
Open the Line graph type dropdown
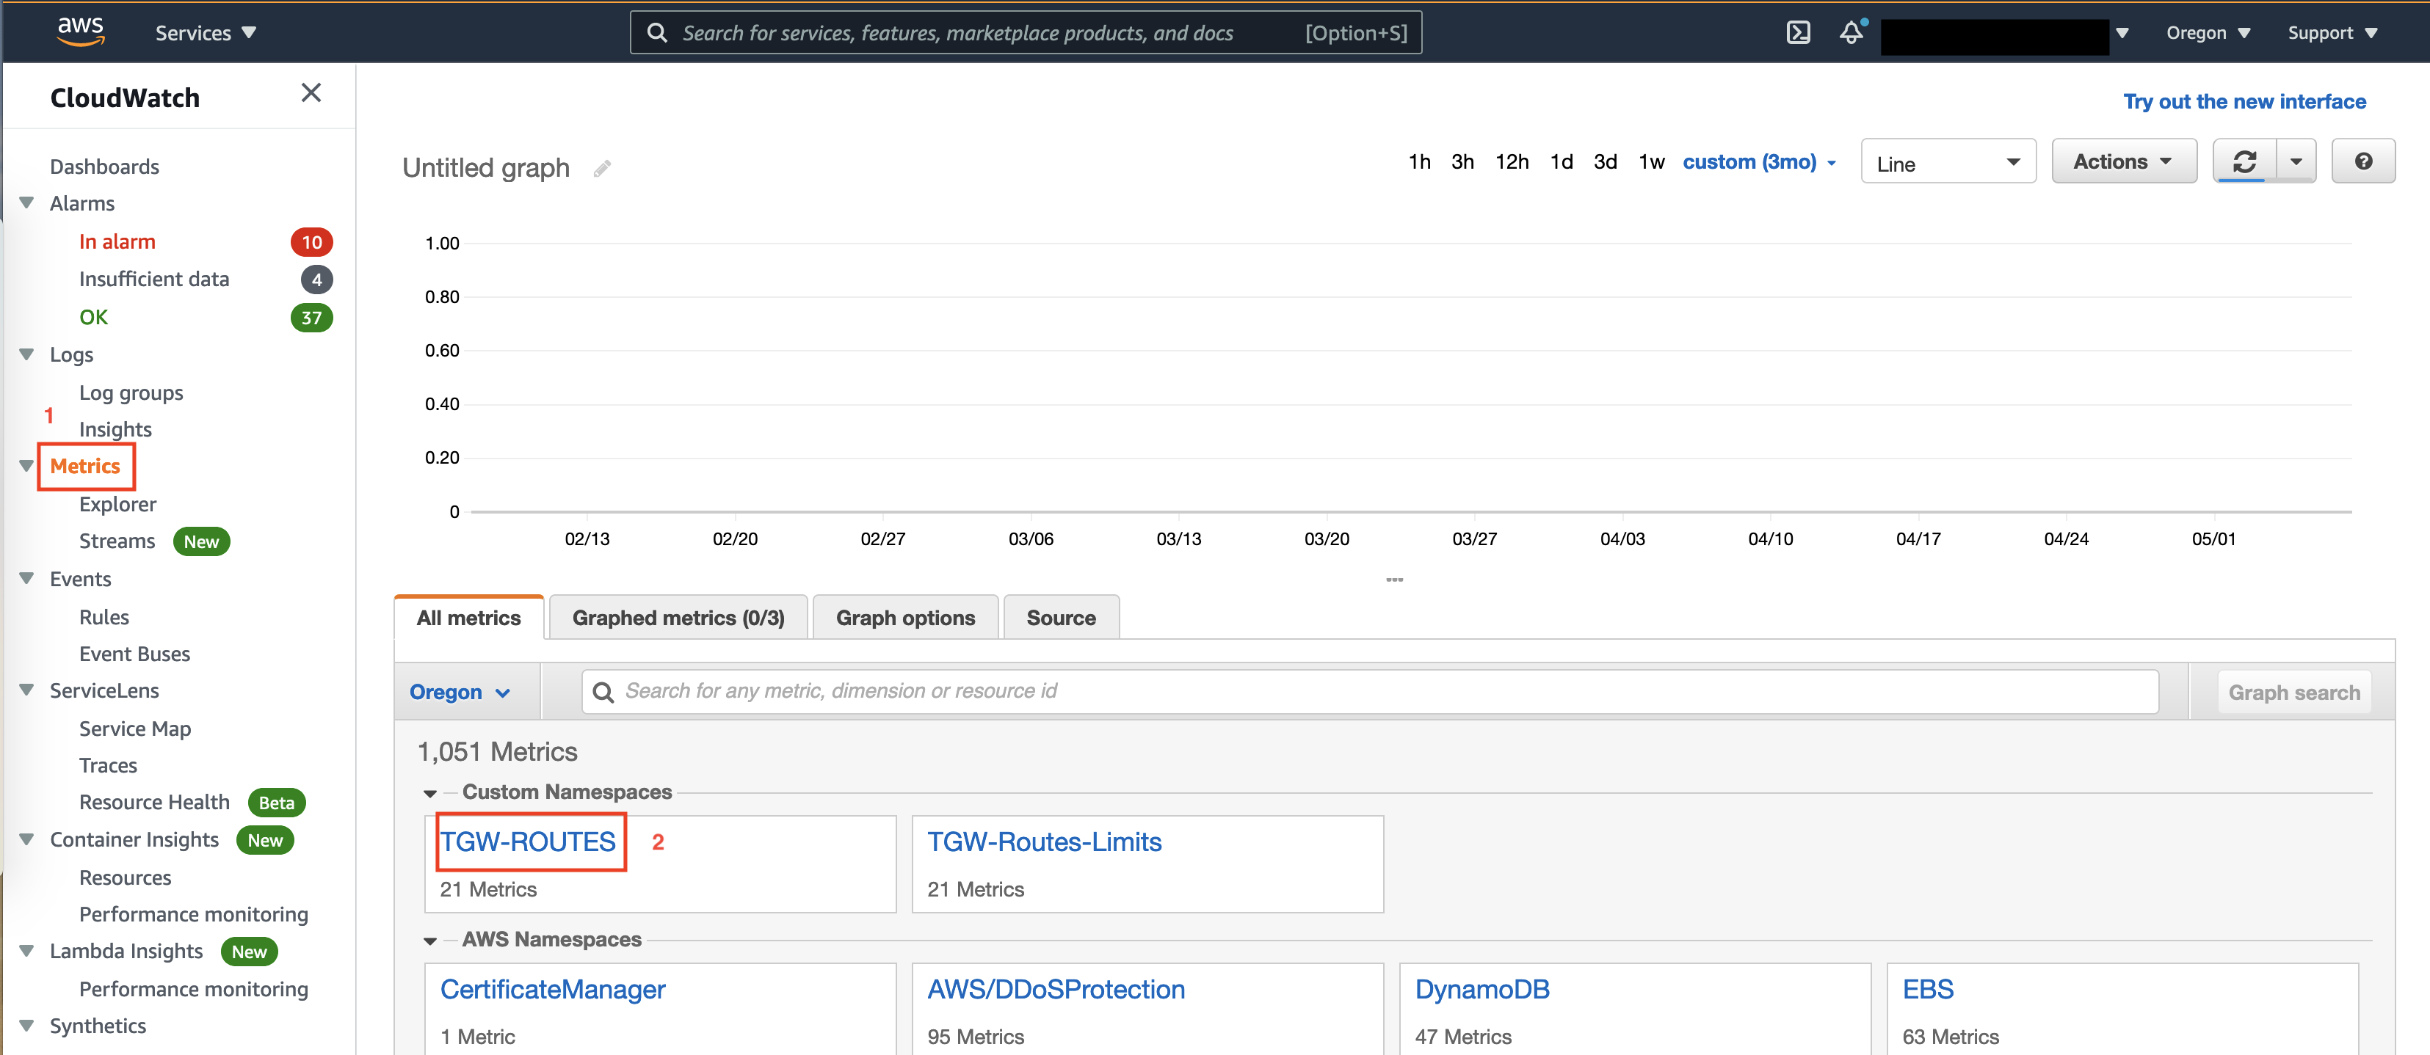(x=1947, y=163)
